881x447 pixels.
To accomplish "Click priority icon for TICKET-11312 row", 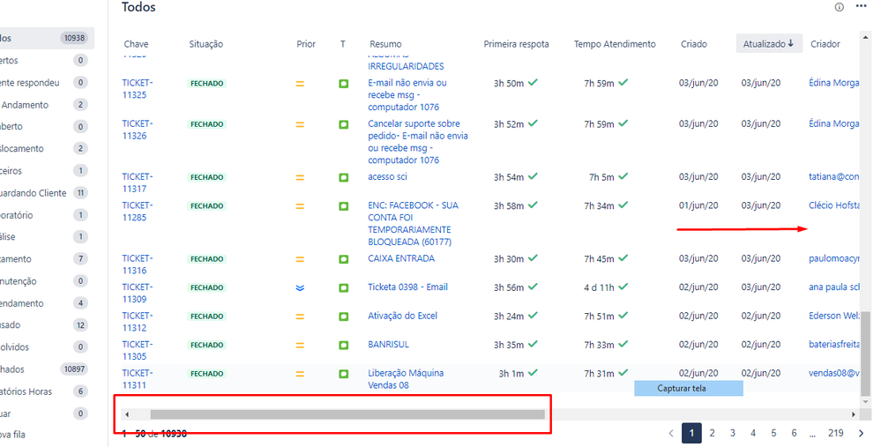I will [x=300, y=317].
